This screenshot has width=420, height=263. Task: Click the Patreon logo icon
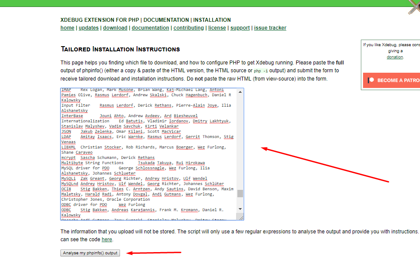point(370,80)
